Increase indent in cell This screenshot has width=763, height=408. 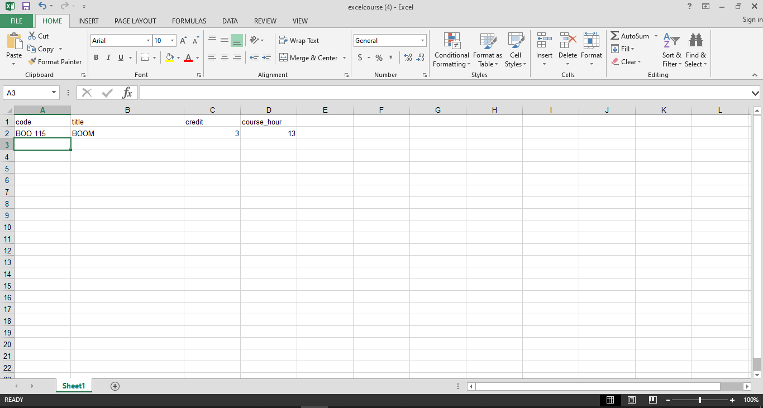pos(266,57)
